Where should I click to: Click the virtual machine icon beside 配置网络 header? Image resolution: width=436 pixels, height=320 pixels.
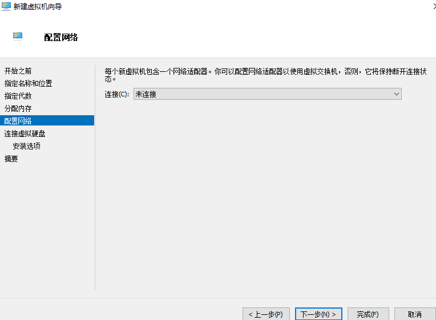point(18,37)
